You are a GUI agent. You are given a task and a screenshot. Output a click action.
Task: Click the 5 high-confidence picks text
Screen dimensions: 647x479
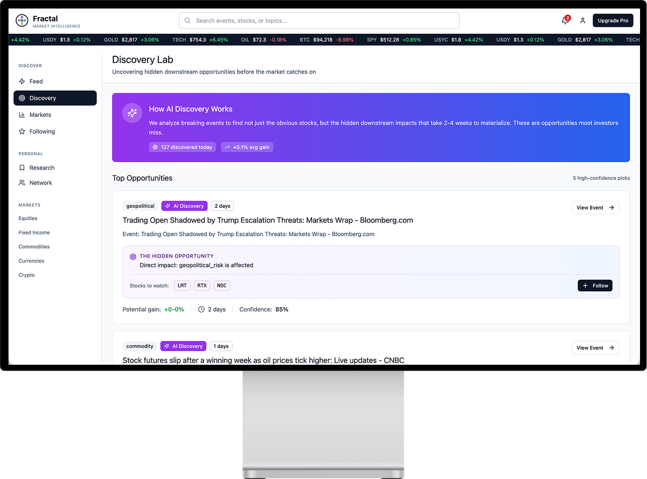tap(601, 178)
